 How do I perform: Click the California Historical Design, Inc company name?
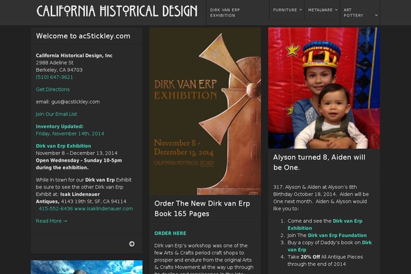74,55
